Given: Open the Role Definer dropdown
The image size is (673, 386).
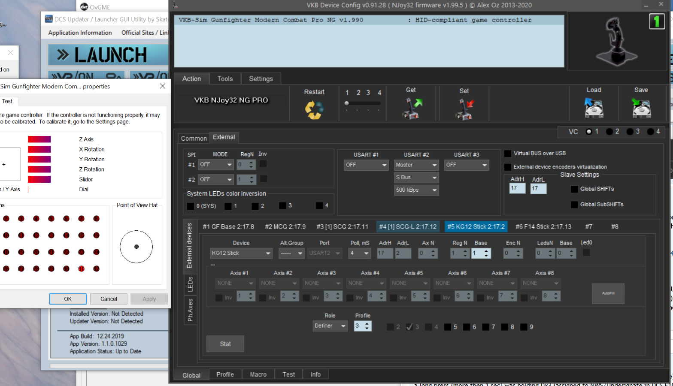Looking at the screenshot, I should pos(330,326).
